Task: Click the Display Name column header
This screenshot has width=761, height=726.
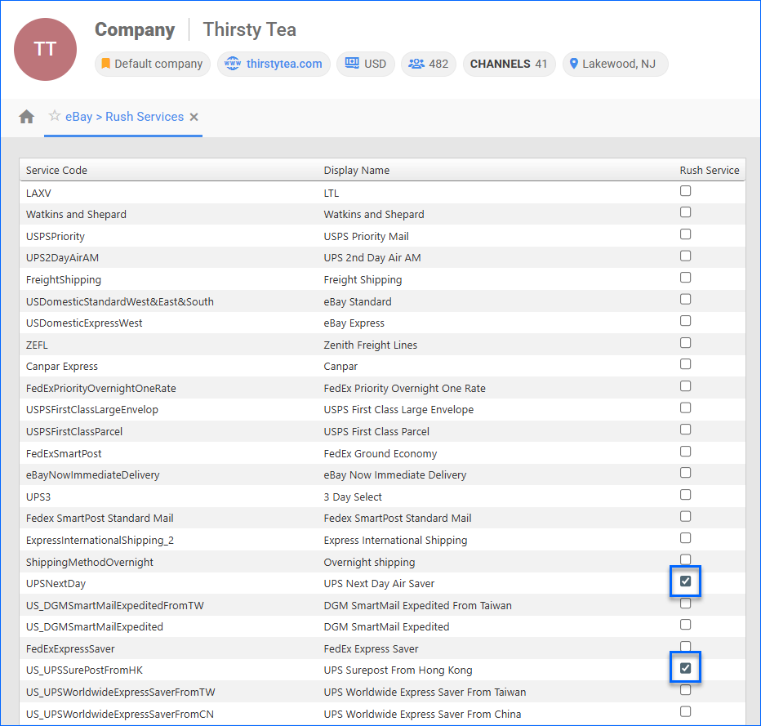Action: [357, 170]
